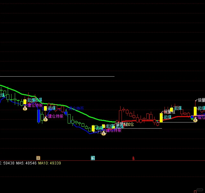205x193 pixels.
Task: Click the orange square marker on the bottom axis
Action: pyautogui.click(x=38, y=158)
